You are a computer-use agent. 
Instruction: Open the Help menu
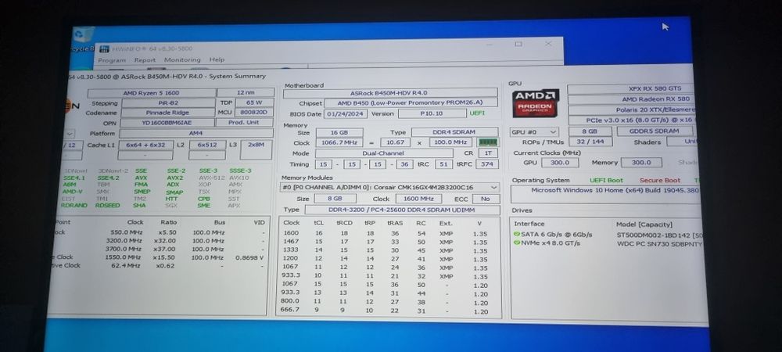pos(217,59)
